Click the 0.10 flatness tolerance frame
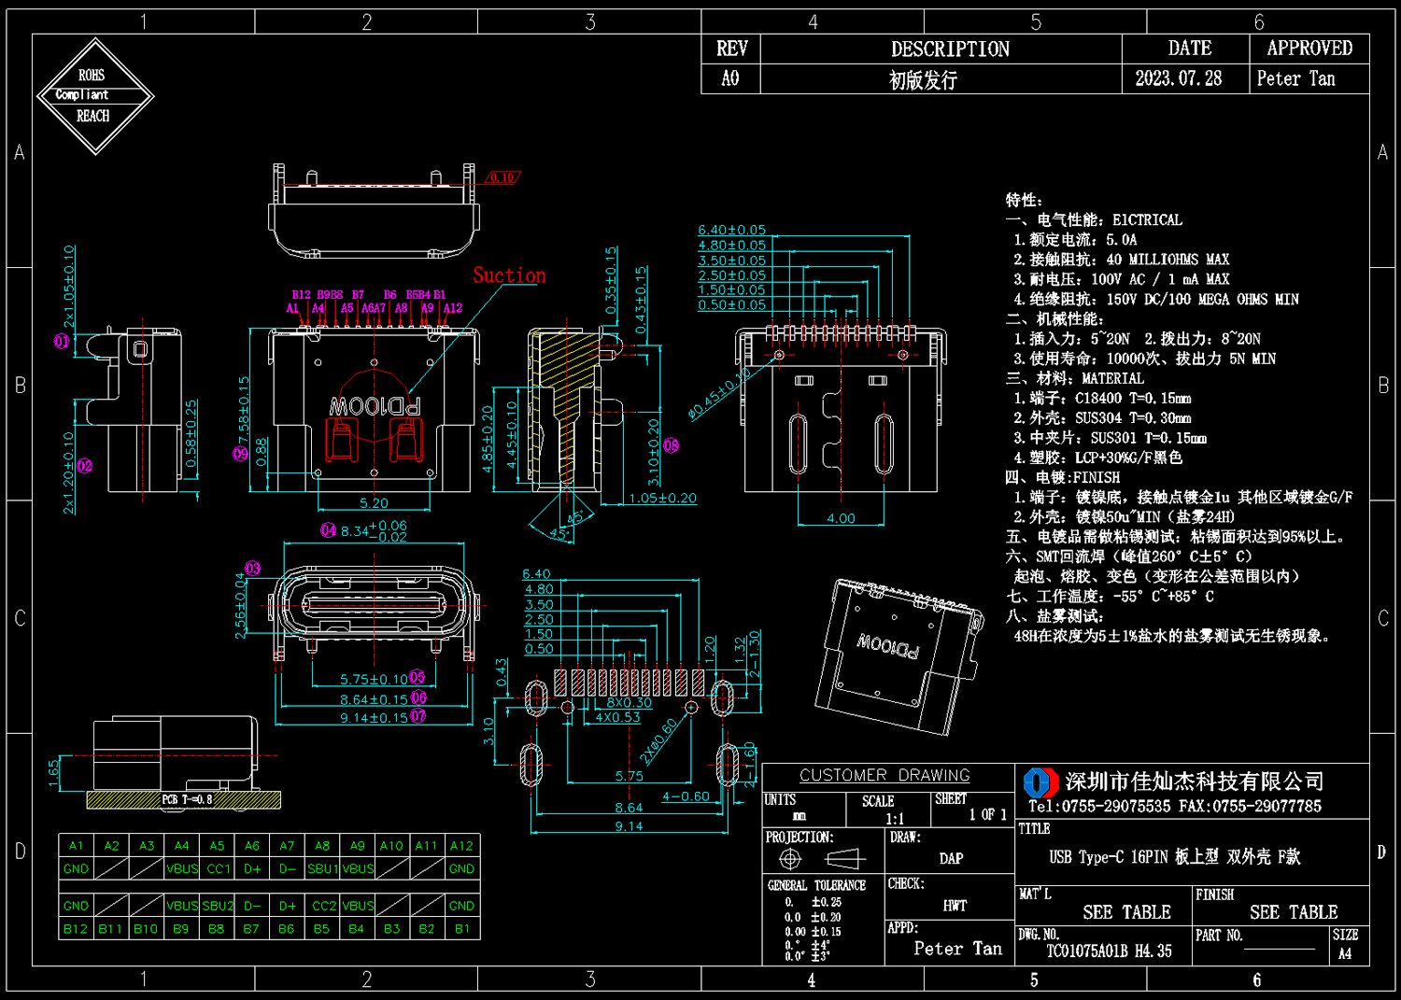The height and width of the screenshot is (1000, 1401). [x=502, y=177]
